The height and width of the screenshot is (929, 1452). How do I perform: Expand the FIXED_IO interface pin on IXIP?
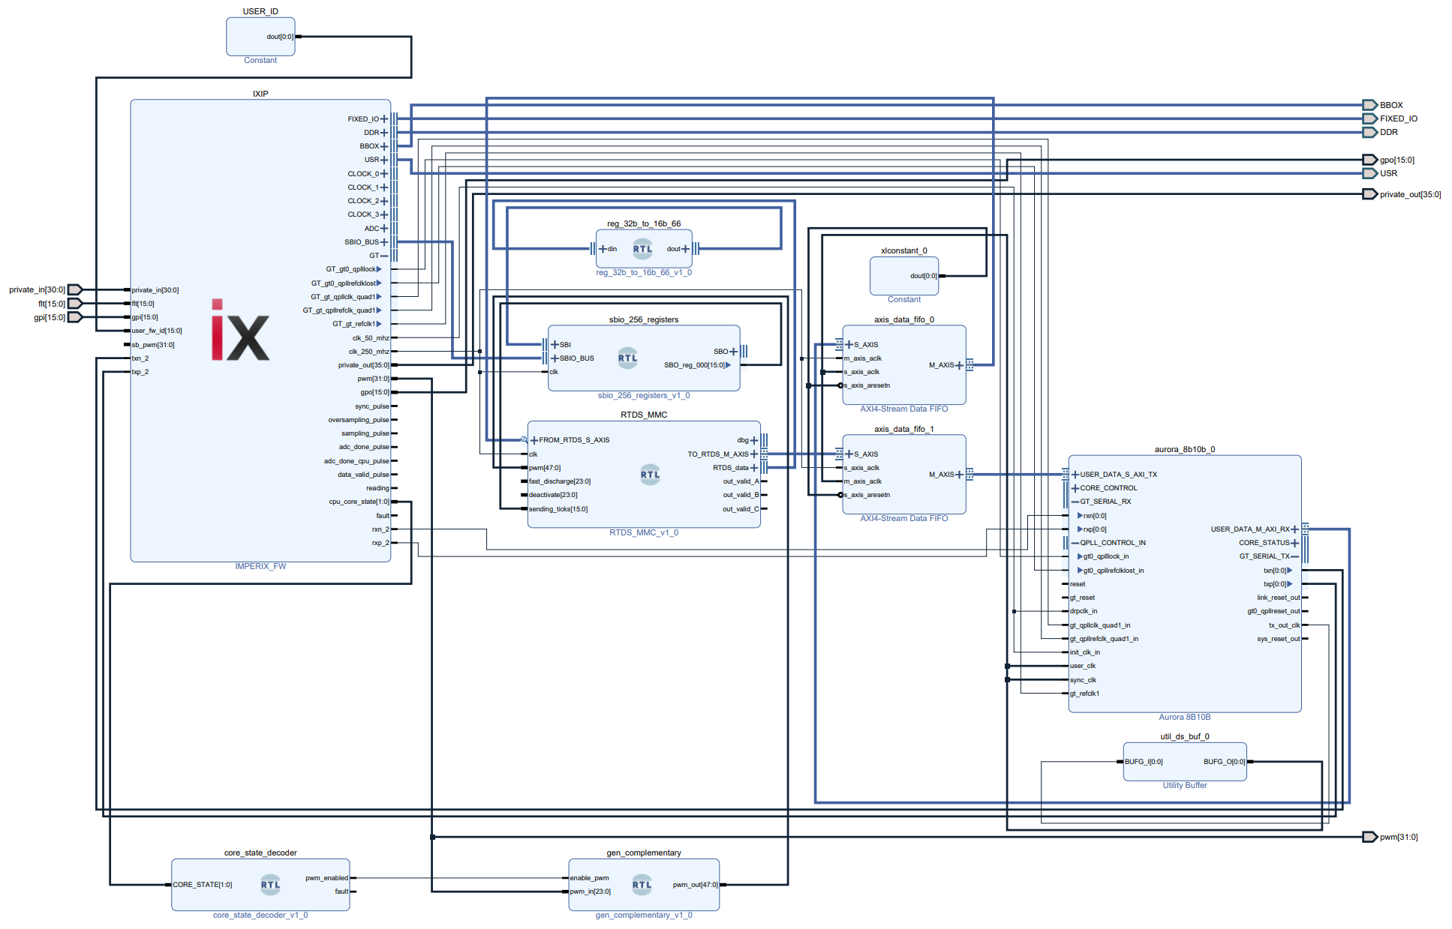pyautogui.click(x=385, y=118)
